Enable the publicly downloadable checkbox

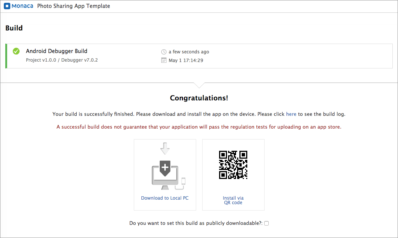click(x=266, y=223)
